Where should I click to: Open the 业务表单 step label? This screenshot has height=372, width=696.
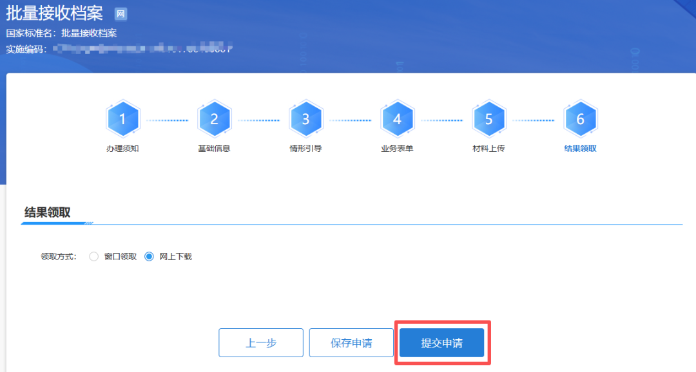coord(397,148)
